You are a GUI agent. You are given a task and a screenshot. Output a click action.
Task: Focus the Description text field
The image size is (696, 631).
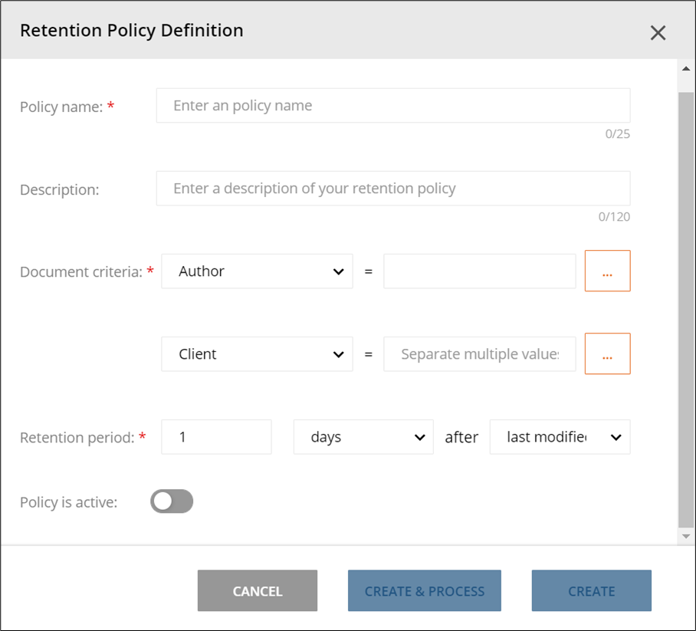(x=392, y=189)
